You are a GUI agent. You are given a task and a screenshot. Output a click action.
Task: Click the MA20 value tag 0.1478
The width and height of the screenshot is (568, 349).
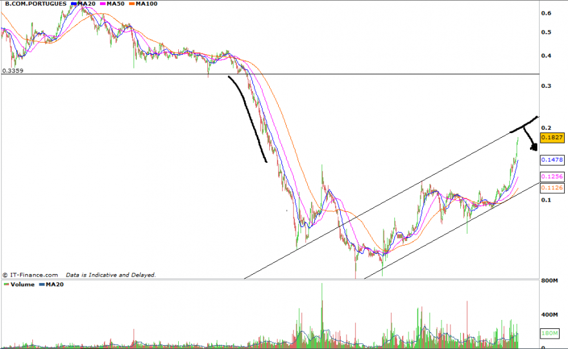(552, 160)
